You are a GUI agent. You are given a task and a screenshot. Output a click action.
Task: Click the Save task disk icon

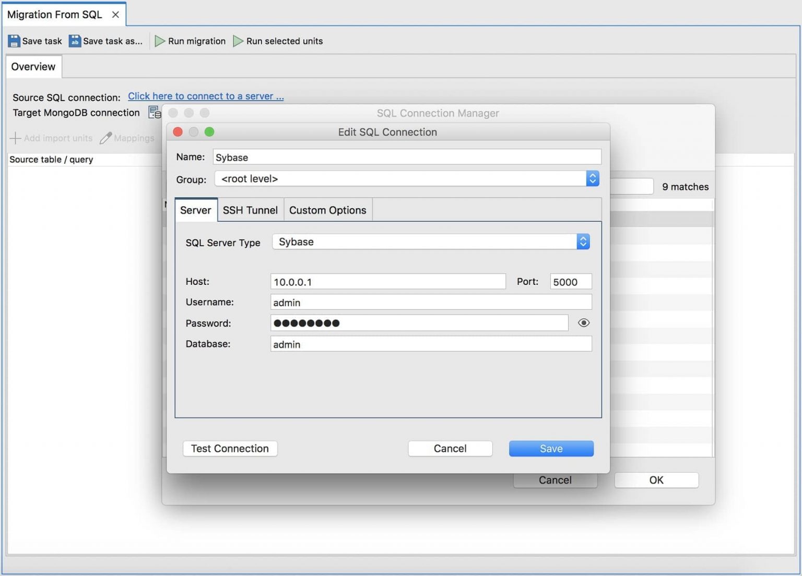click(x=14, y=41)
